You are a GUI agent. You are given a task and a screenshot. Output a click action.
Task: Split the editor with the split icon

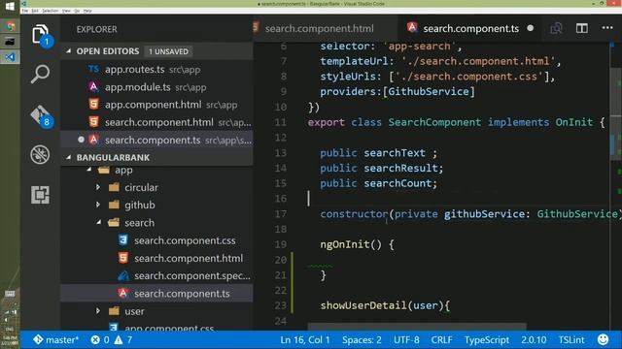tap(582, 28)
